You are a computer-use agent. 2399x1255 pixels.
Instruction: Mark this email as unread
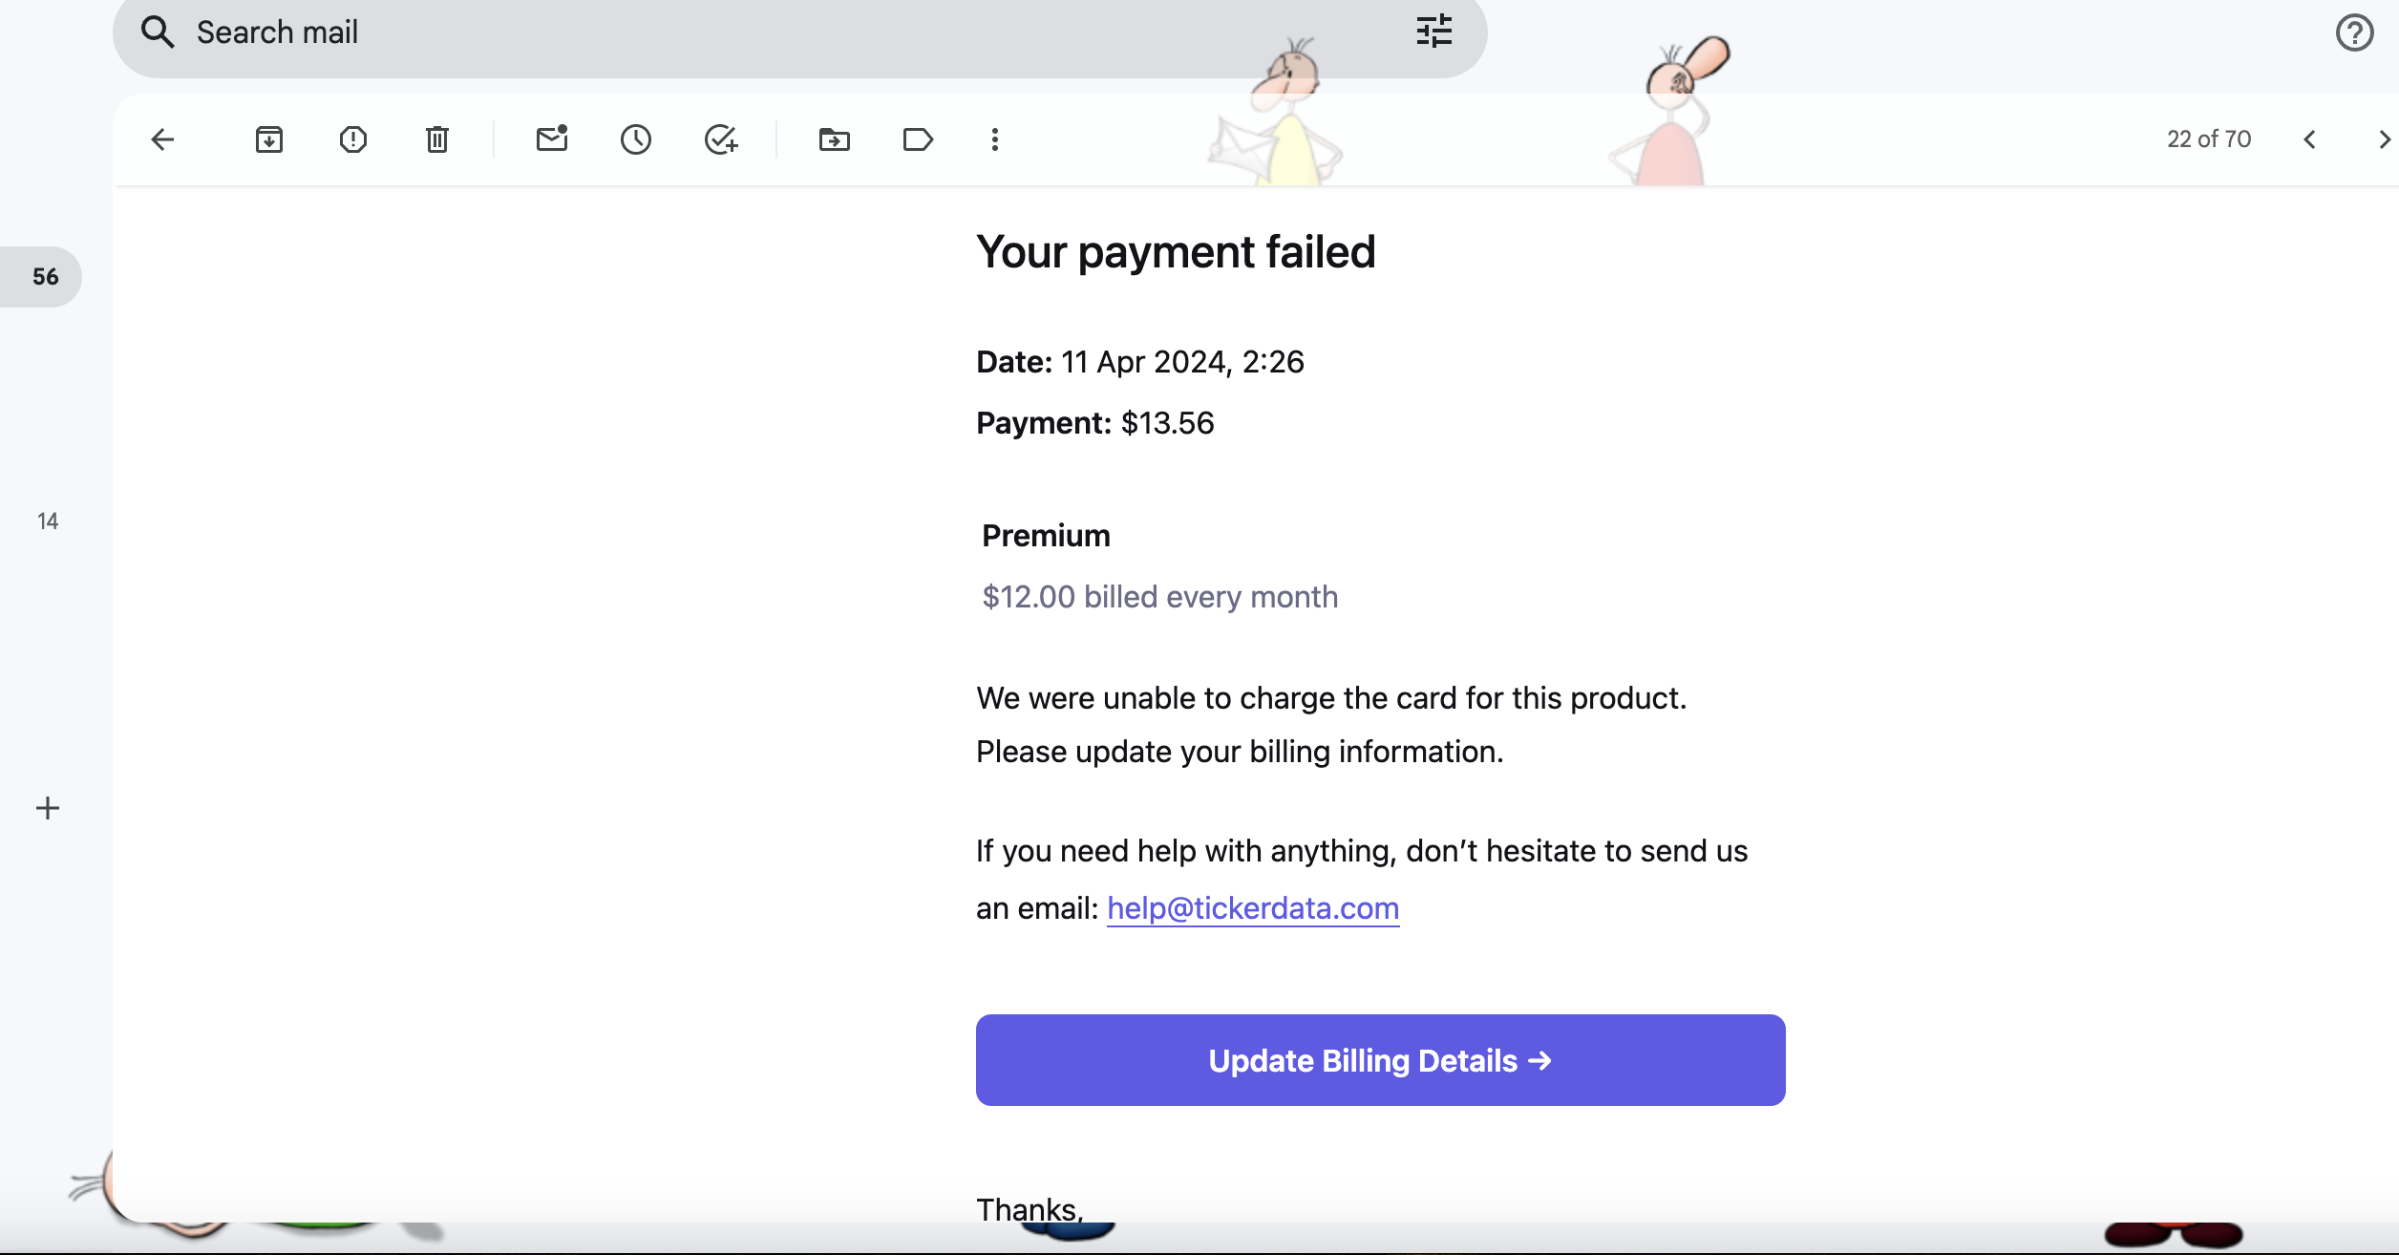[552, 139]
